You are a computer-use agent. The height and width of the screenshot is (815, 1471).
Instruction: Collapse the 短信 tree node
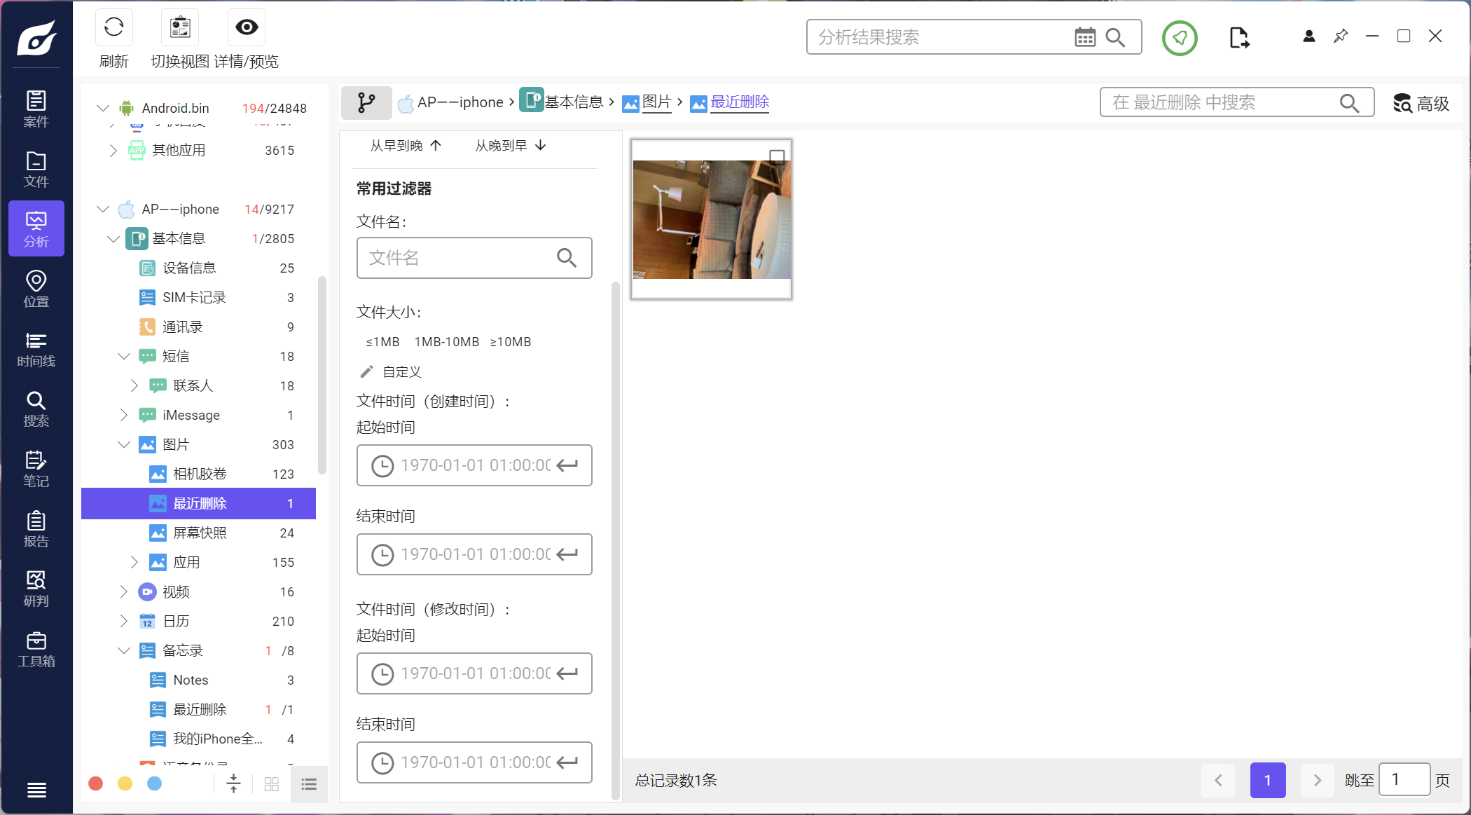(124, 356)
